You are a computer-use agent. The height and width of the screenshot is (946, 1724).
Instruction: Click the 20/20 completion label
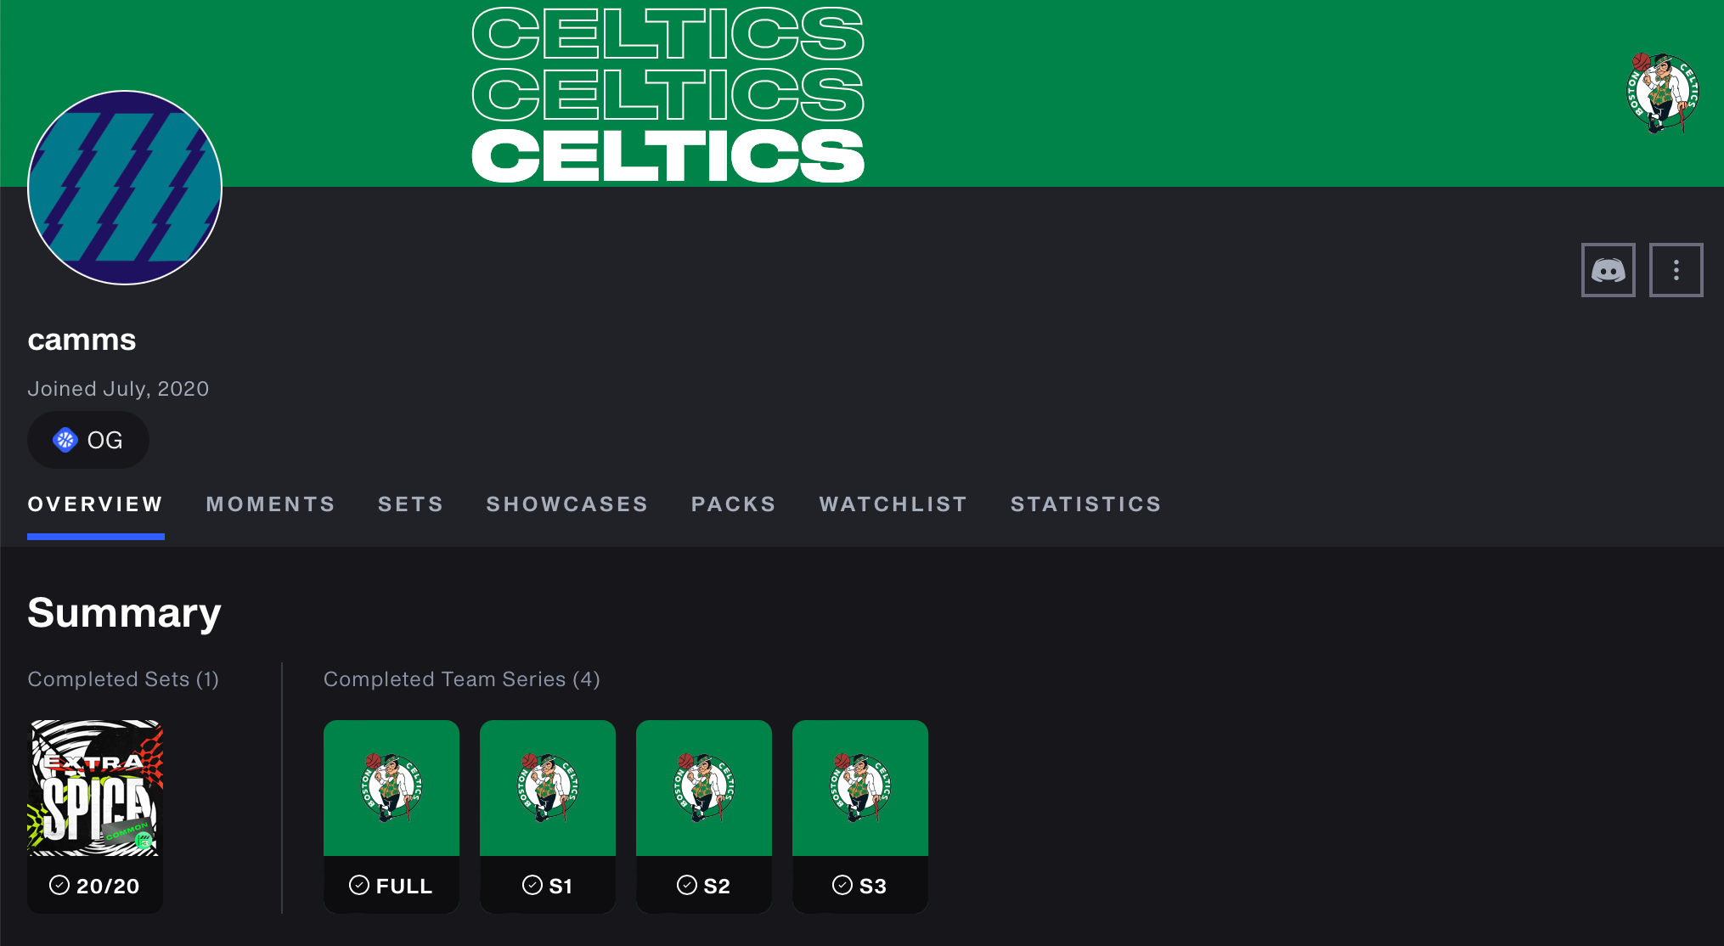click(x=108, y=886)
